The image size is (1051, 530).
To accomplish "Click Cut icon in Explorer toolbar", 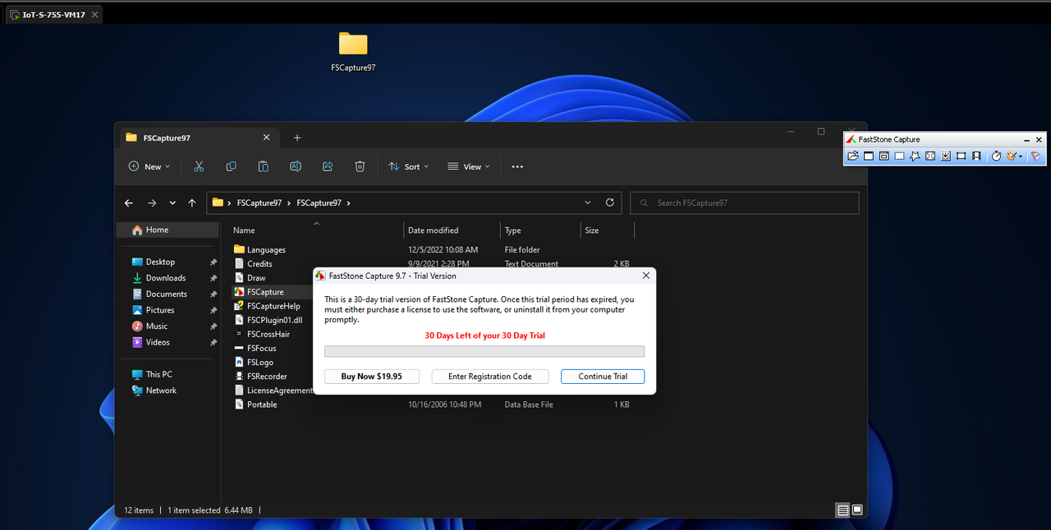I will [199, 167].
